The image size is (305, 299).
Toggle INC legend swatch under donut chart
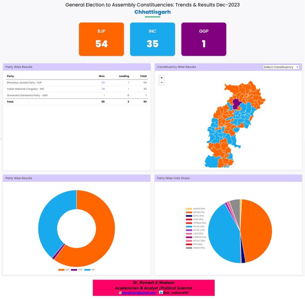point(87,270)
